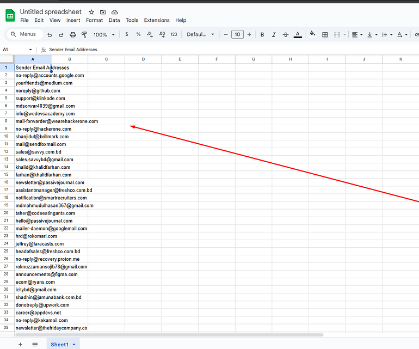Open the all sheets list

point(35,345)
